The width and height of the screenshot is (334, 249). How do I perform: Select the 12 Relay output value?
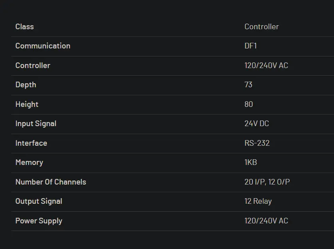coord(258,201)
